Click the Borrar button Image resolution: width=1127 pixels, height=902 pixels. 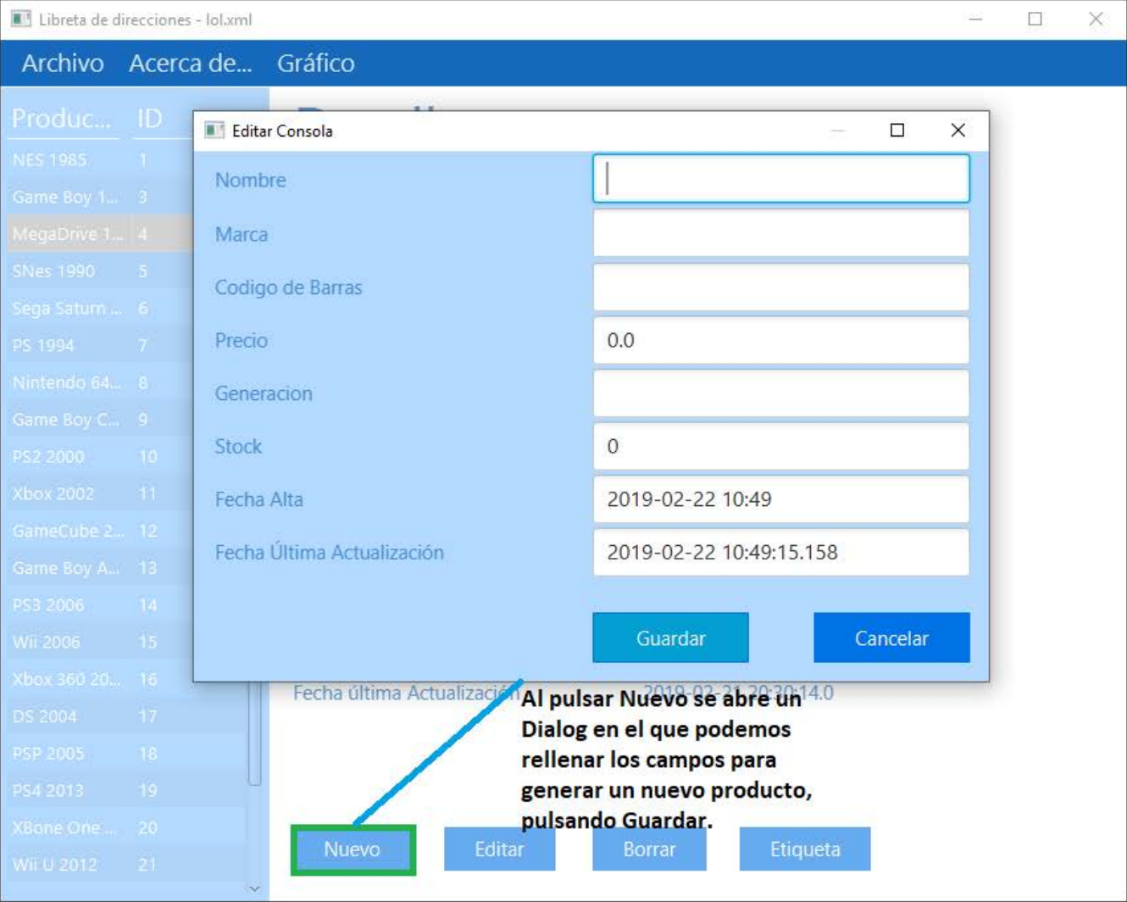click(649, 849)
